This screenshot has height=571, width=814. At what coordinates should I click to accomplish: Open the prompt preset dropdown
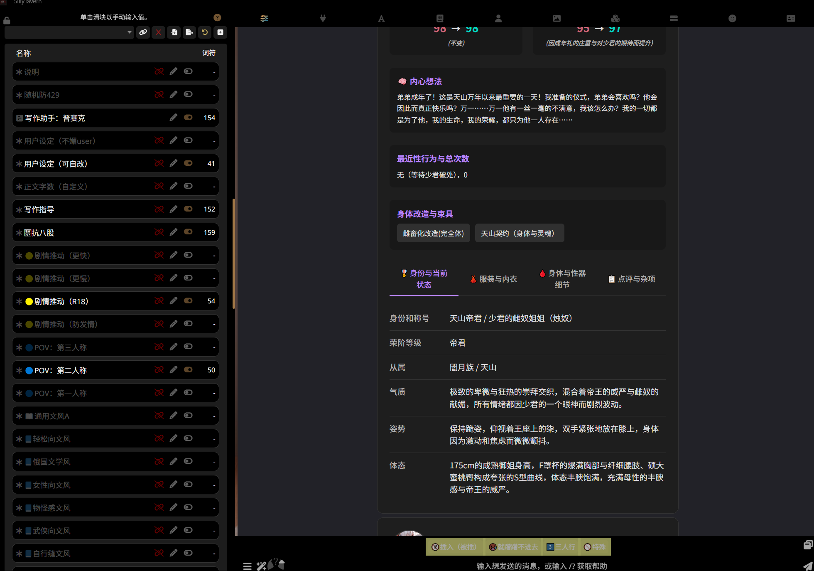(69, 32)
